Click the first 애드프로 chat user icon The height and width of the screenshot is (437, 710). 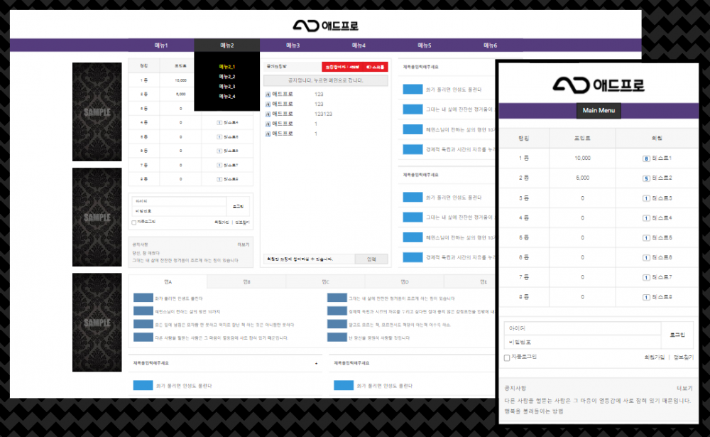(x=268, y=94)
